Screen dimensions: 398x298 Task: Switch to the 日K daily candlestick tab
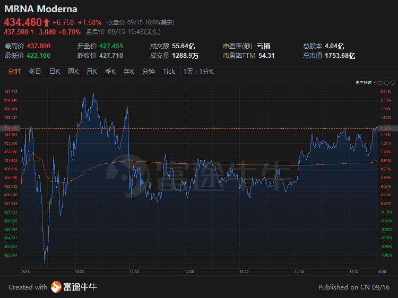55,72
